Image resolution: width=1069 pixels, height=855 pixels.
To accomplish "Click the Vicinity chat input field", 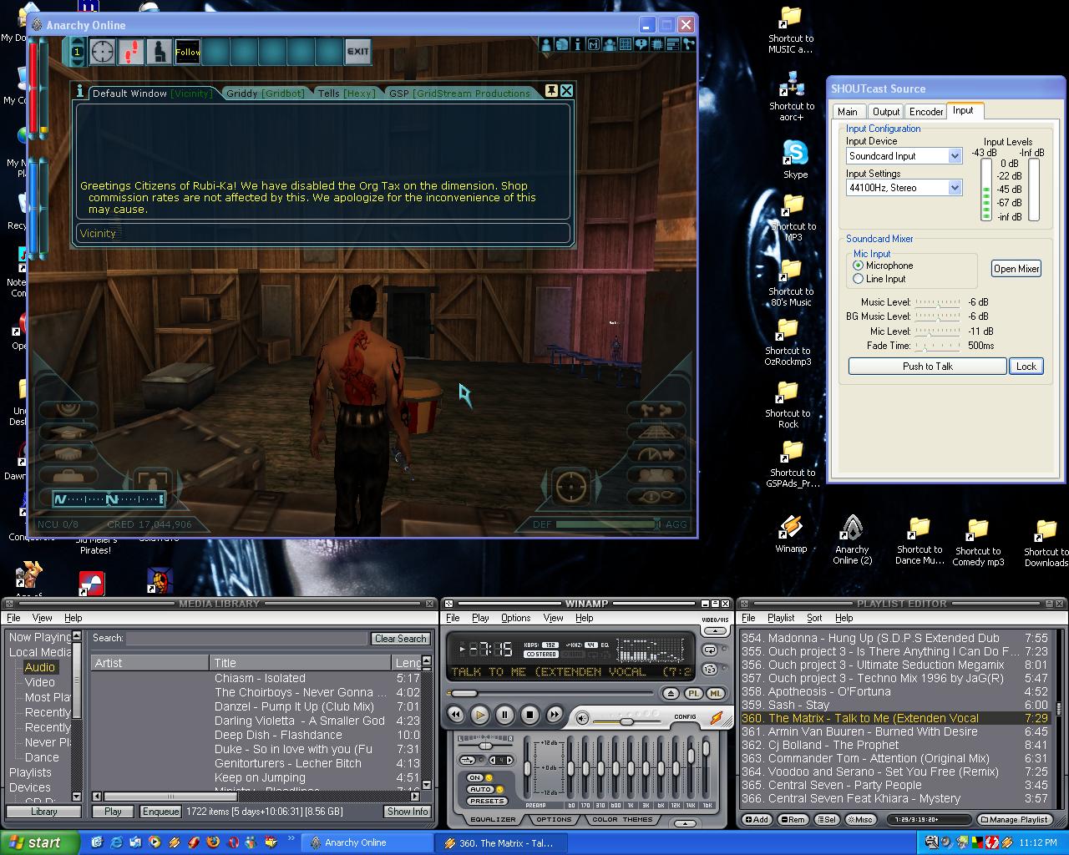I will pyautogui.click(x=322, y=234).
